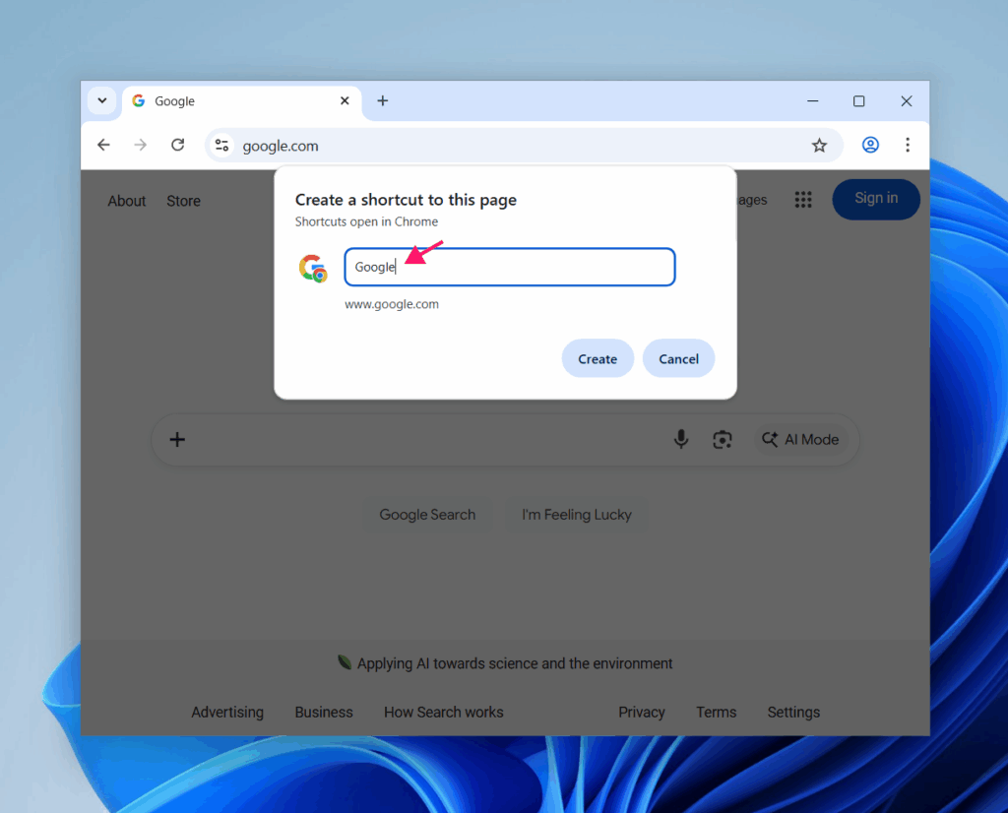Click the Create button
Screen dimensions: 1008x813
(598, 358)
